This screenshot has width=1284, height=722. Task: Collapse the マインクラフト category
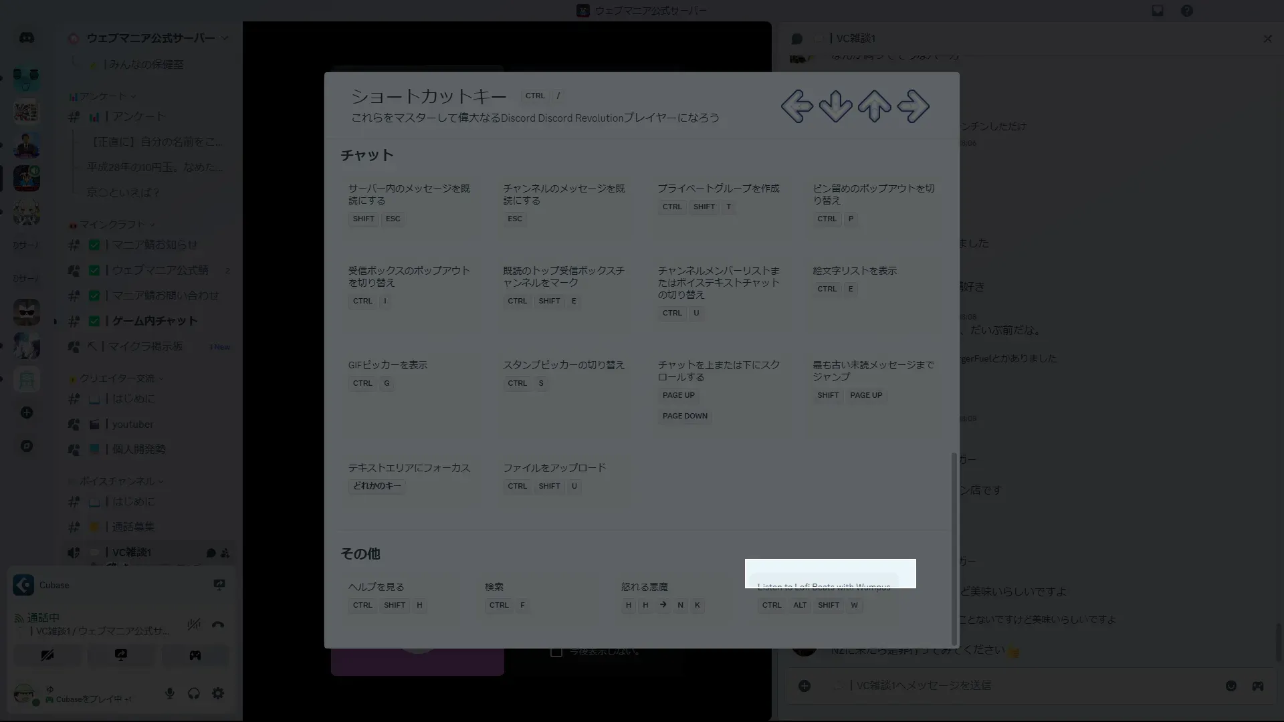point(112,225)
